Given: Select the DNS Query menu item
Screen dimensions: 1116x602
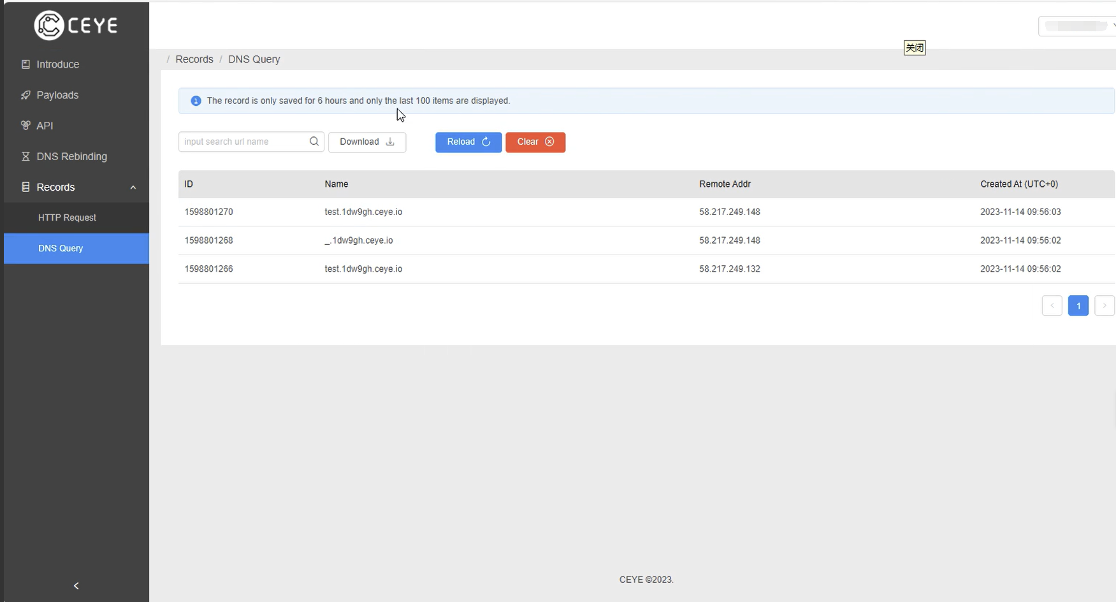Looking at the screenshot, I should (76, 248).
